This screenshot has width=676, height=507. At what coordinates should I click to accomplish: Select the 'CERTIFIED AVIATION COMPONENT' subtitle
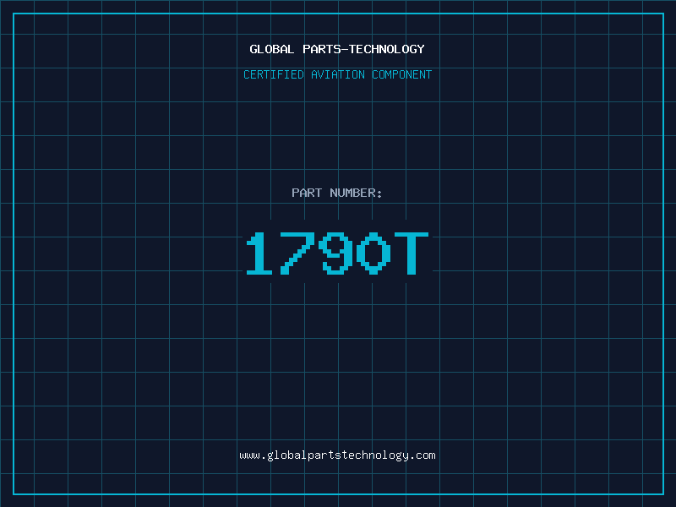pos(337,74)
